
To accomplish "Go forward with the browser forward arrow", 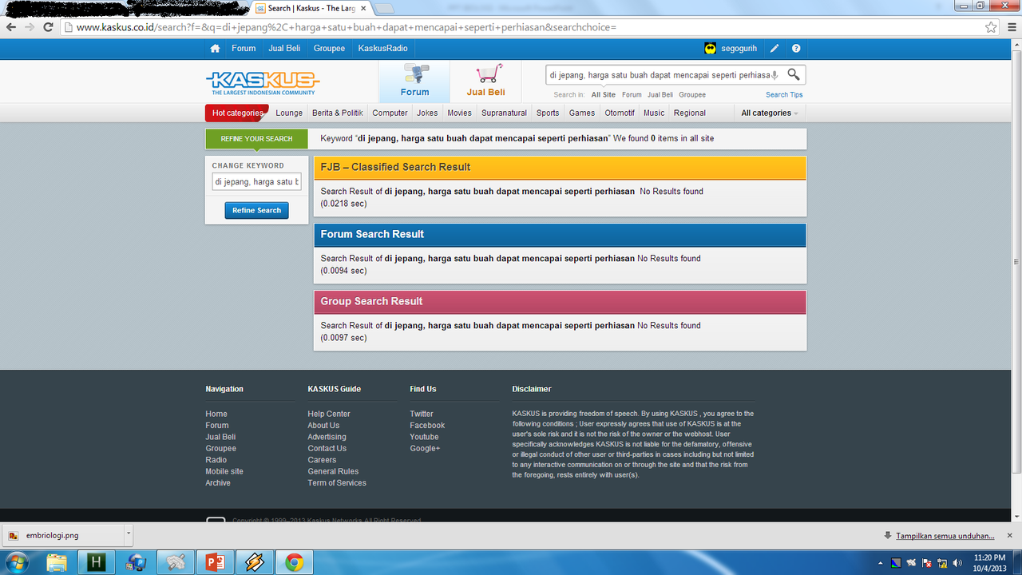I will (30, 26).
